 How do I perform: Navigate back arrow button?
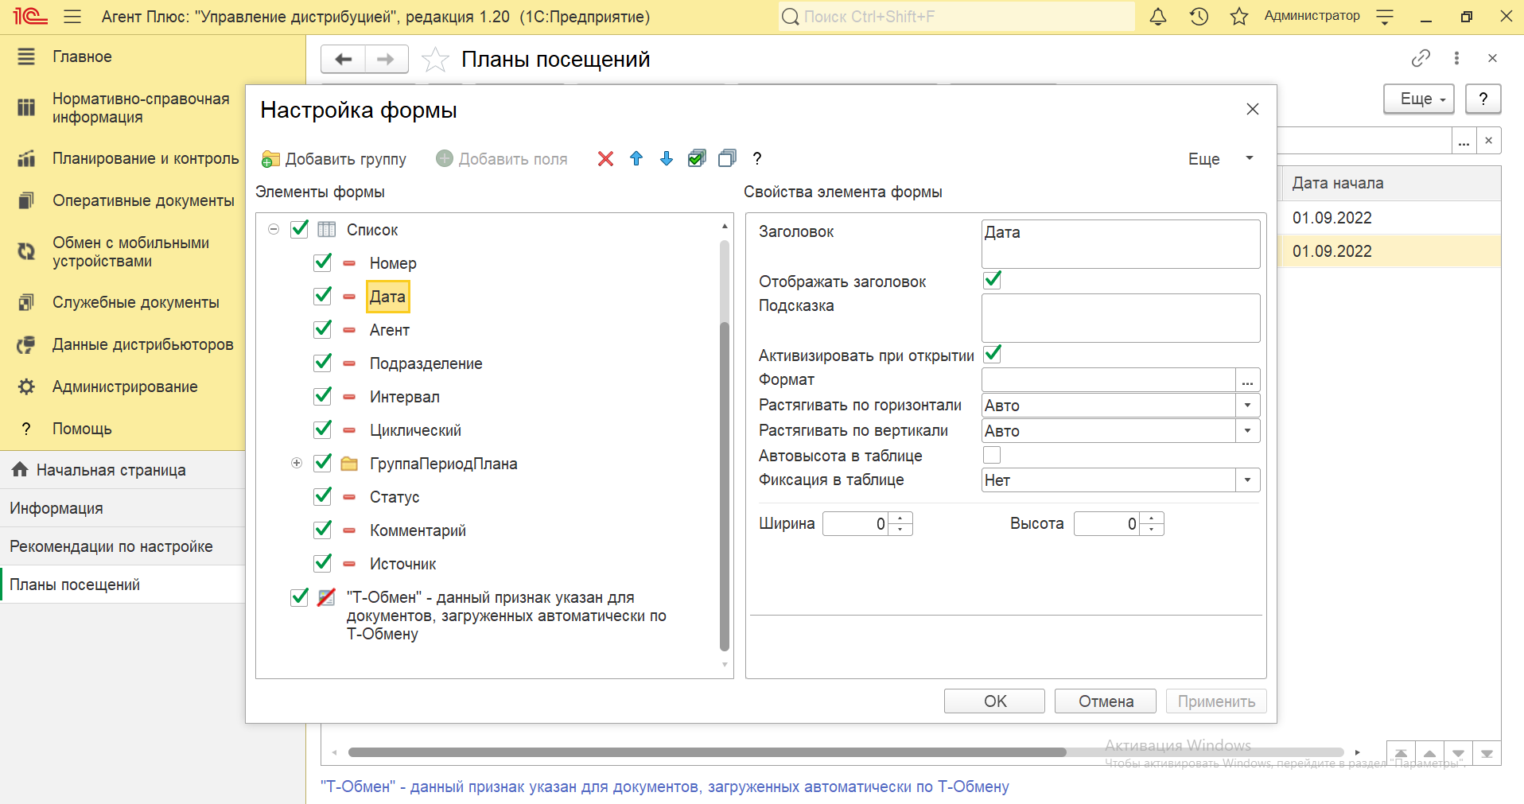click(x=343, y=59)
